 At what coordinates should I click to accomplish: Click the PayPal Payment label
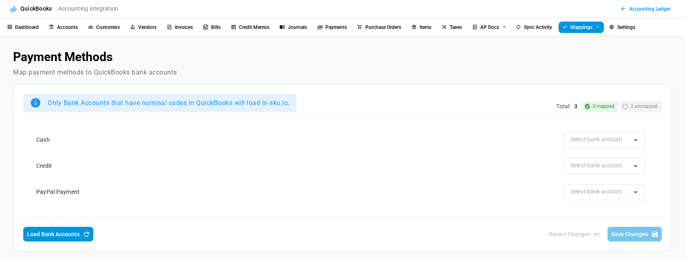pos(58,192)
